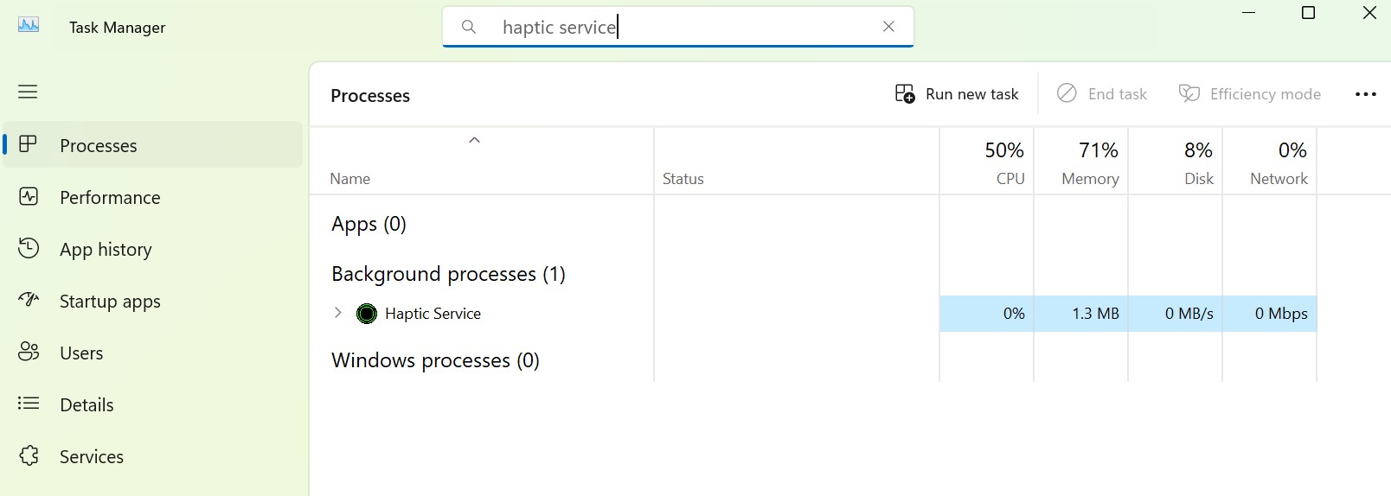The image size is (1391, 496).
Task: Click the sort direction arrow above Name
Action: click(474, 140)
